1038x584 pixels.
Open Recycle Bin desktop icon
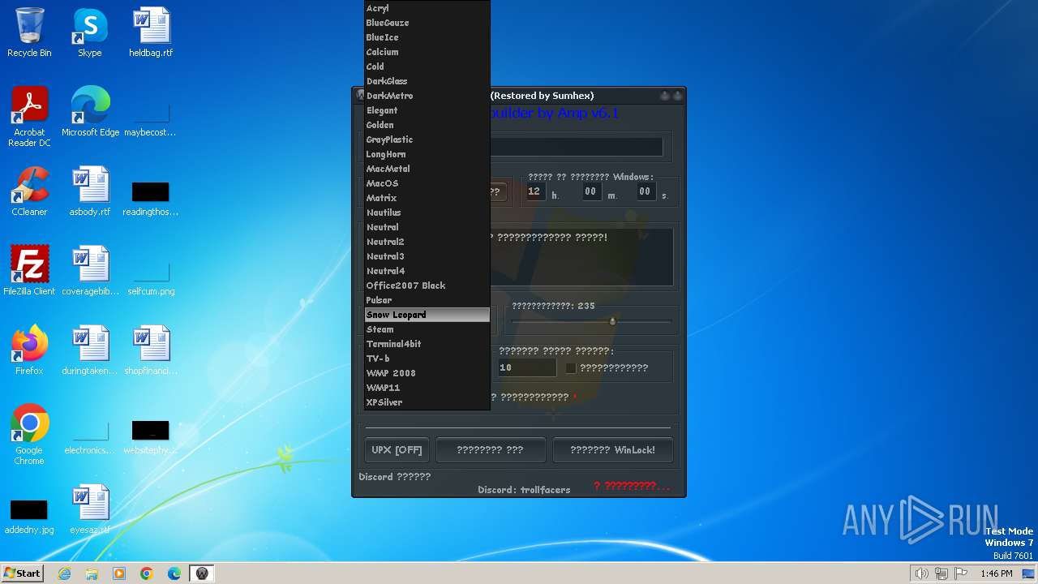click(29, 32)
